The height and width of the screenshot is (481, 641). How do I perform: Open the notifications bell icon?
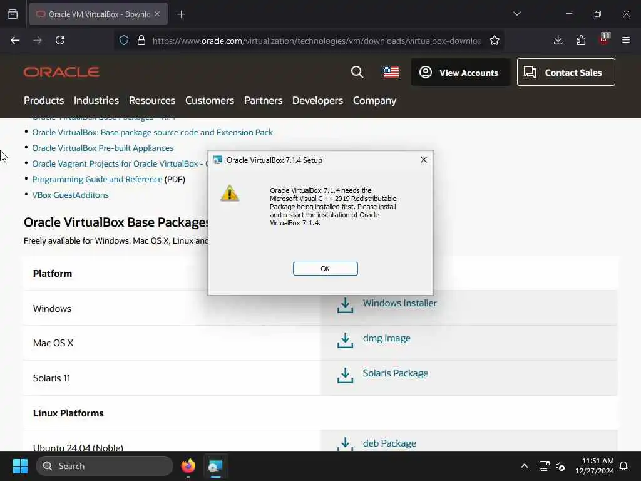point(623,466)
